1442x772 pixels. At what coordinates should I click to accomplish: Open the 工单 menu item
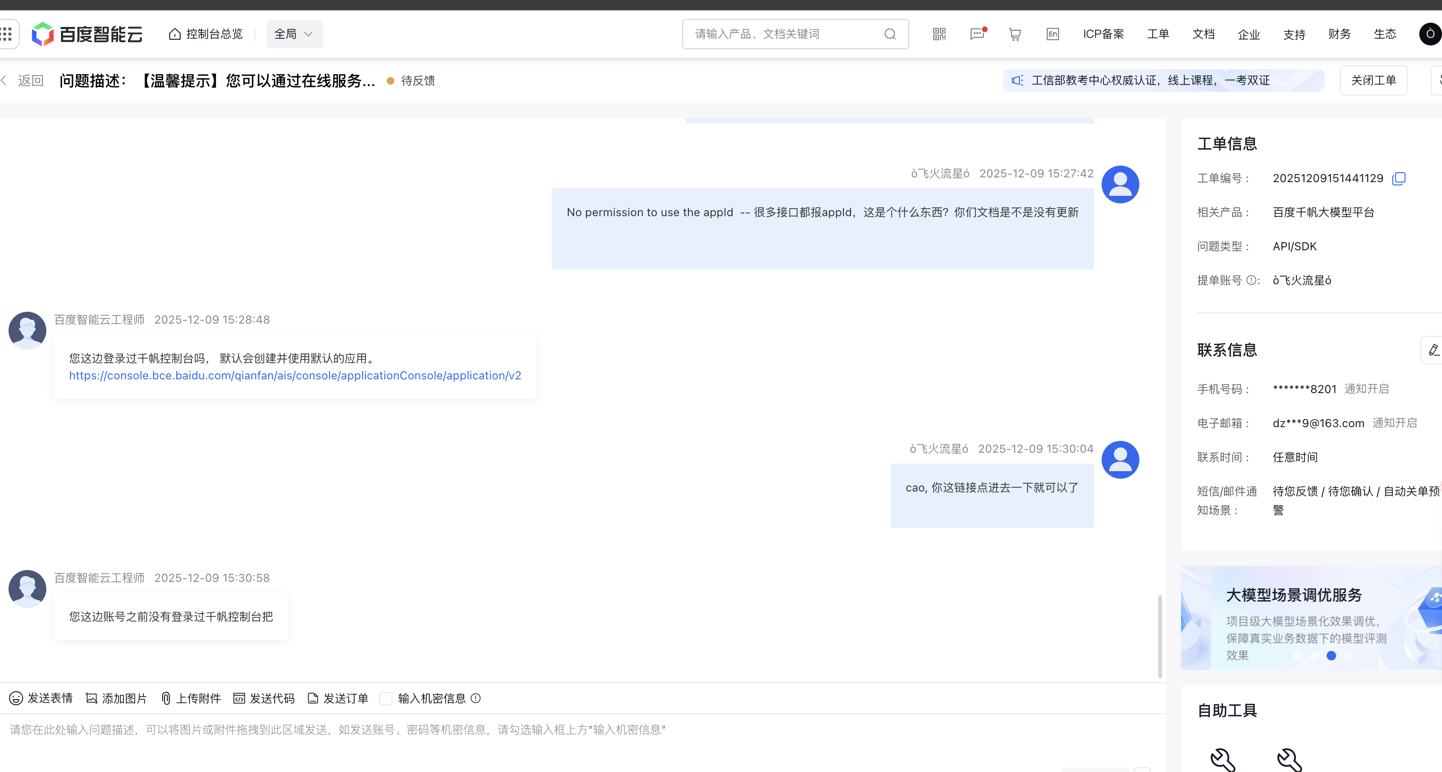pos(1158,34)
